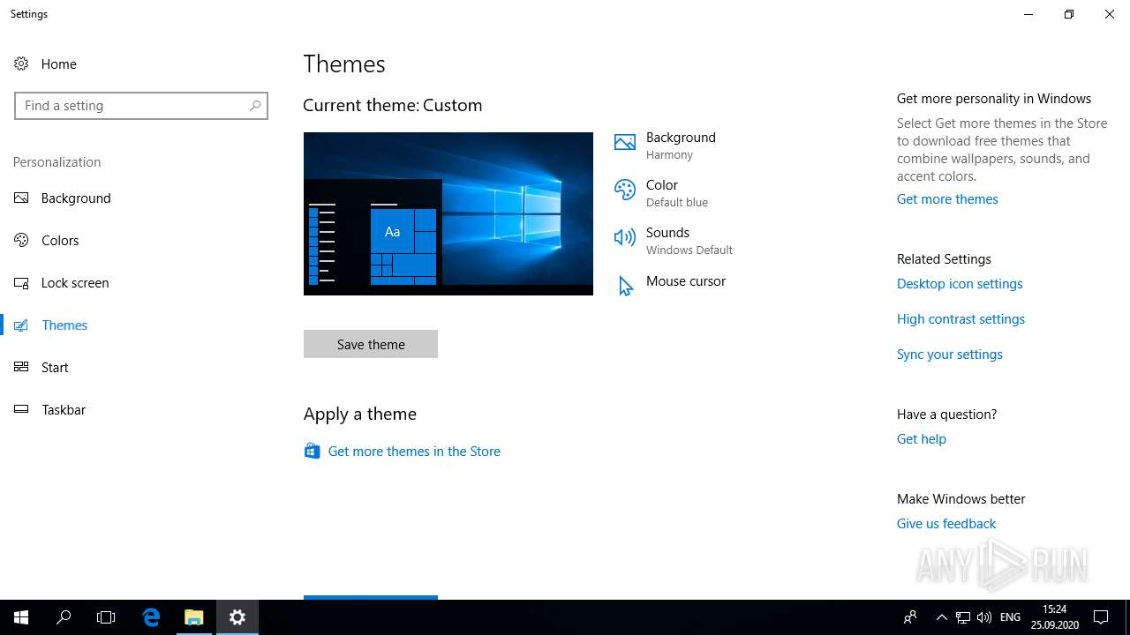Click the Home gear icon
The width and height of the screenshot is (1130, 635).
point(21,63)
